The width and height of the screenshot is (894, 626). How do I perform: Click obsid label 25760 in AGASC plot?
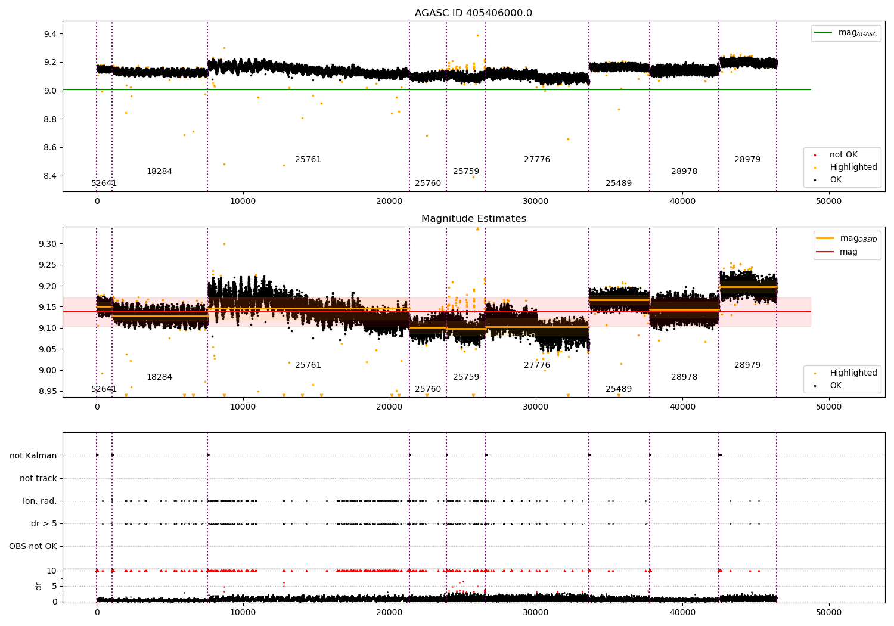tap(428, 184)
